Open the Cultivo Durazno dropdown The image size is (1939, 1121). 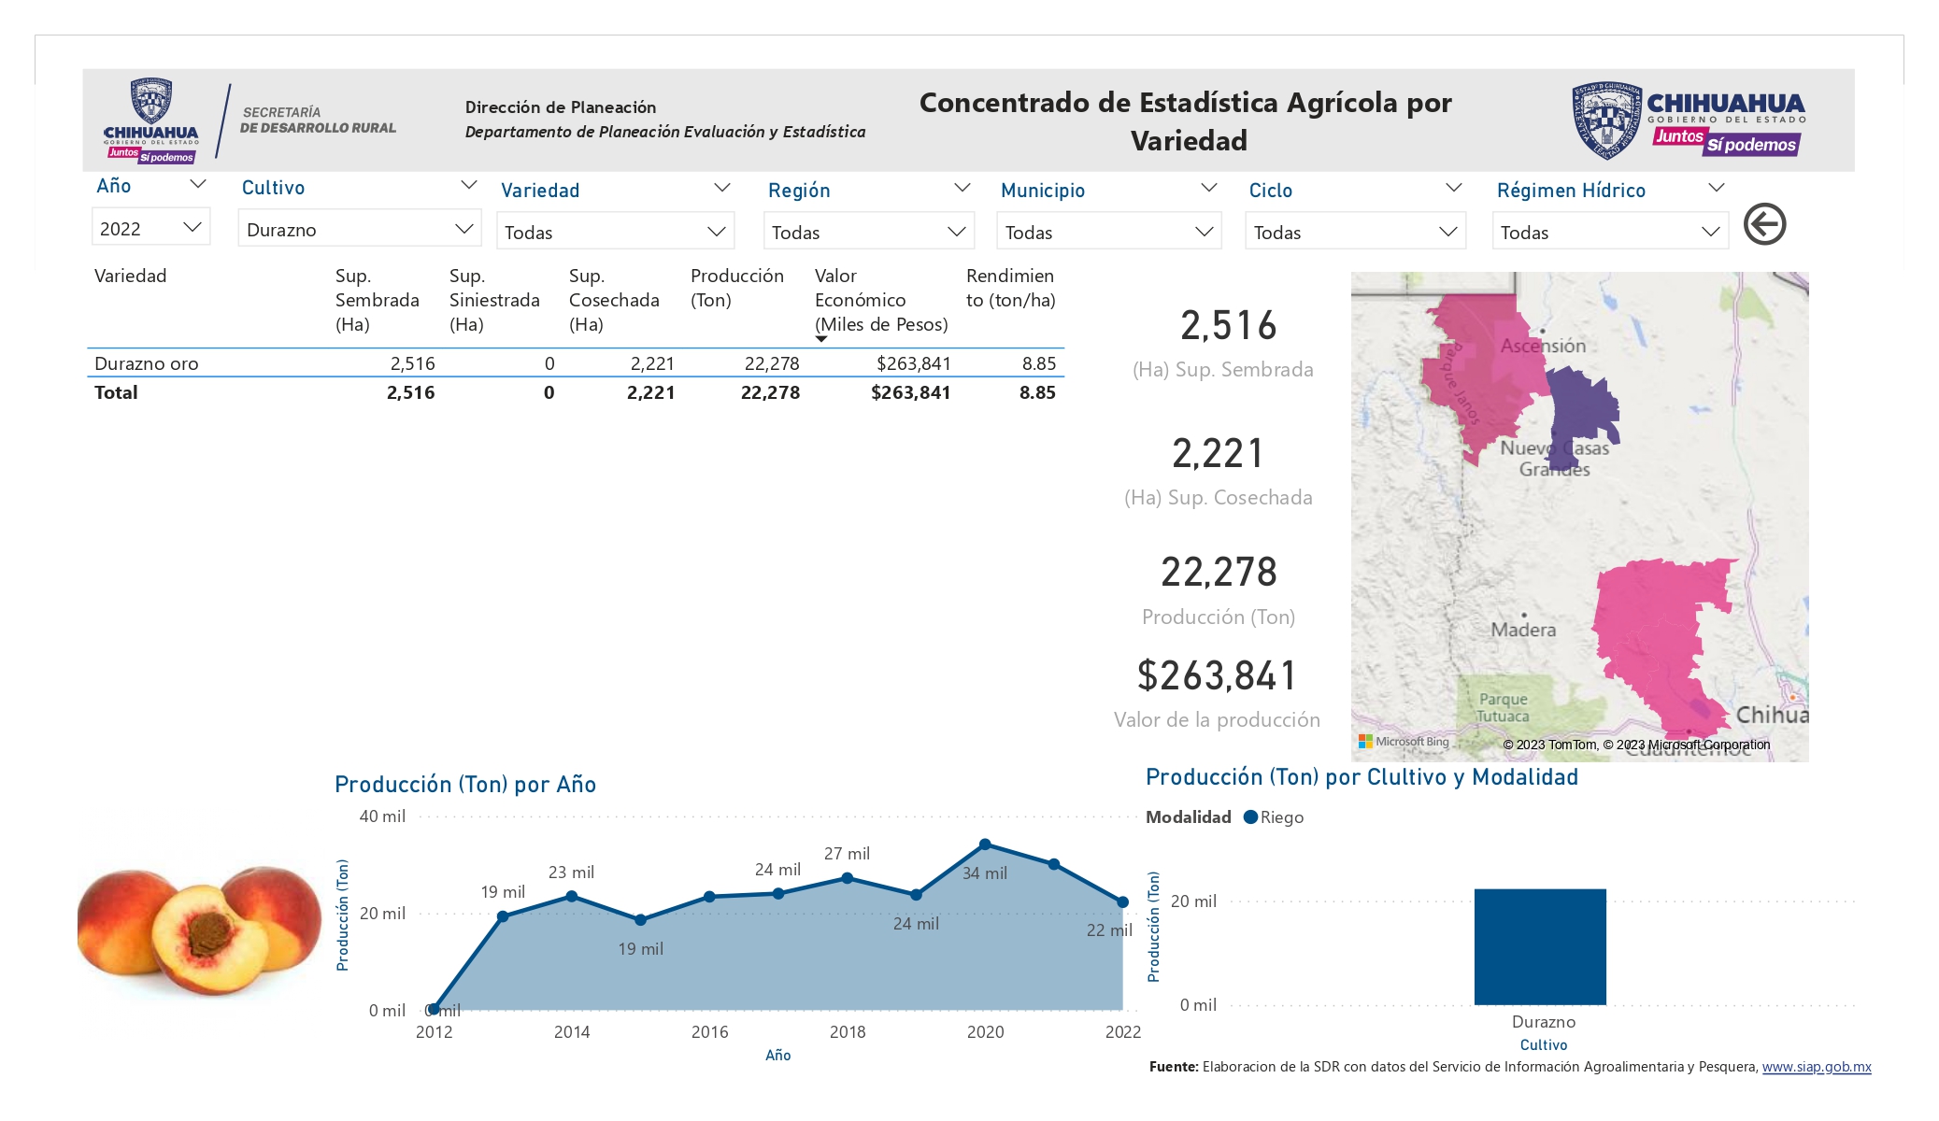[x=360, y=229]
